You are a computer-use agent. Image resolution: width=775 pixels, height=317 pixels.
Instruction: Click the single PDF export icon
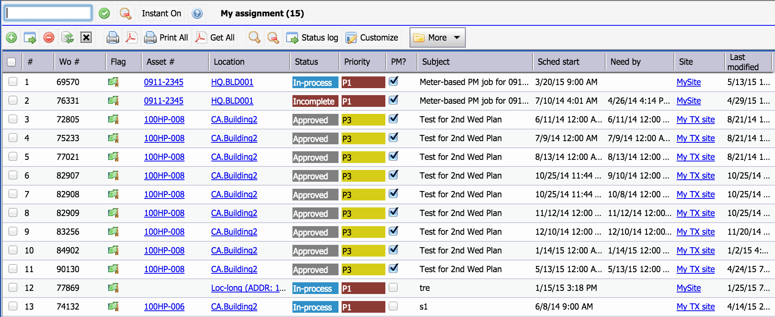pos(131,37)
